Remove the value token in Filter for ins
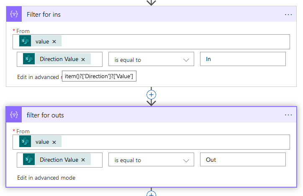 coord(54,41)
